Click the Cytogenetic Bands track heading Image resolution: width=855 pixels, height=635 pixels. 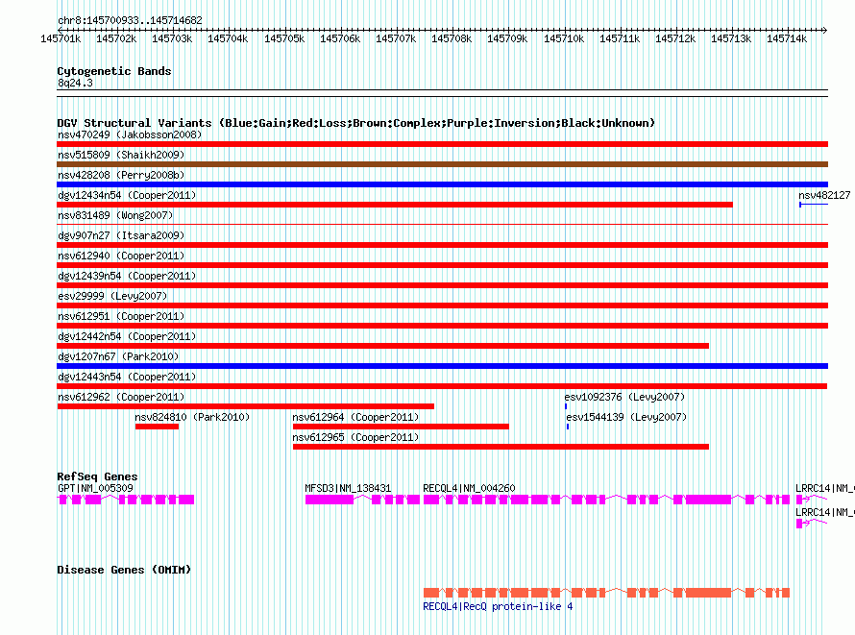pos(114,71)
